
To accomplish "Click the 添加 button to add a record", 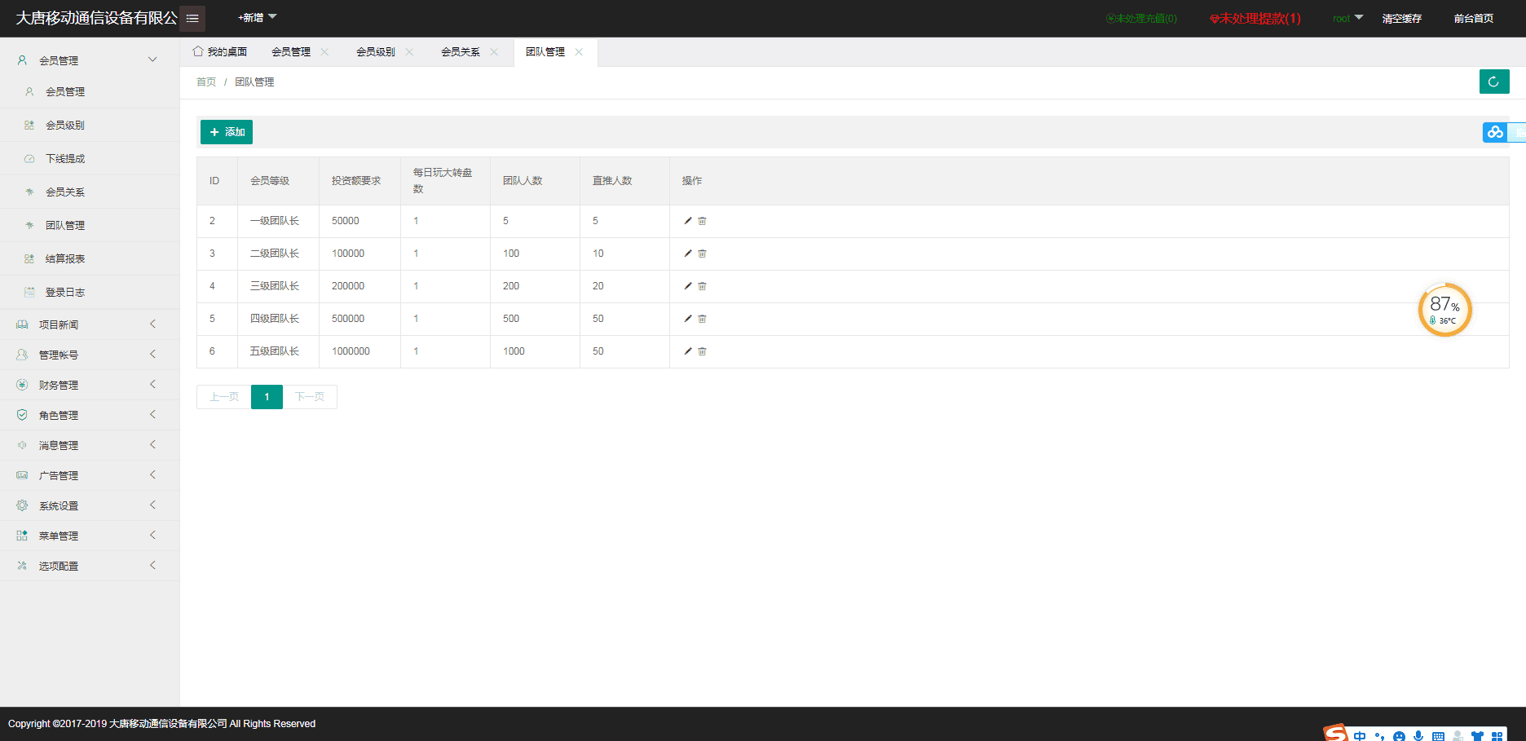I will (226, 131).
